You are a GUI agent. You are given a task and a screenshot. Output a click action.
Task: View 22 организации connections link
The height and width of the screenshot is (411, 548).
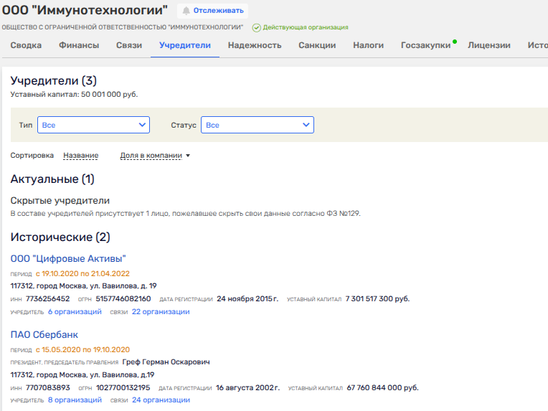161,312
